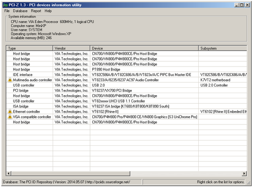253x187 pixels.
Task: Click the horizontal scrollbar thumb
Action: coord(71,174)
